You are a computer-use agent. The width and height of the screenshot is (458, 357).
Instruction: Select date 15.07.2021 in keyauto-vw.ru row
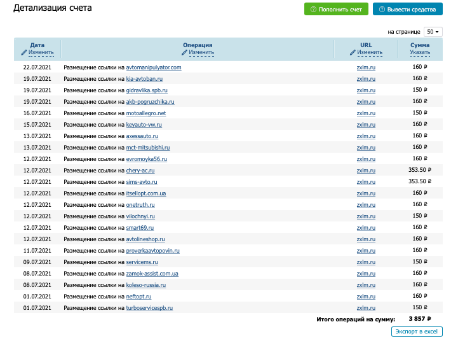37,125
